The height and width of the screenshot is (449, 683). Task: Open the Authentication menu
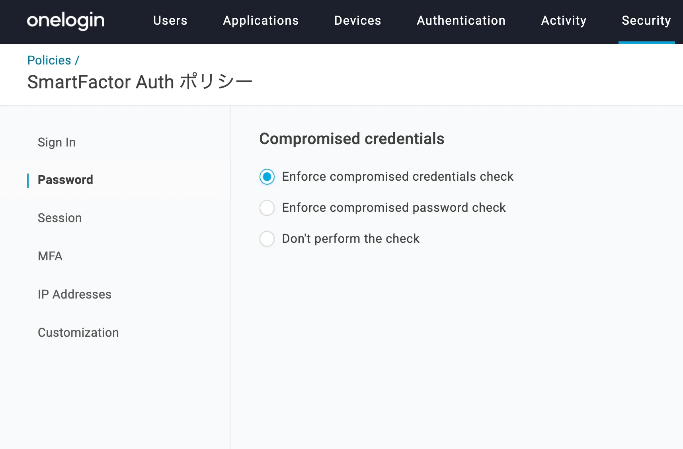(x=461, y=21)
